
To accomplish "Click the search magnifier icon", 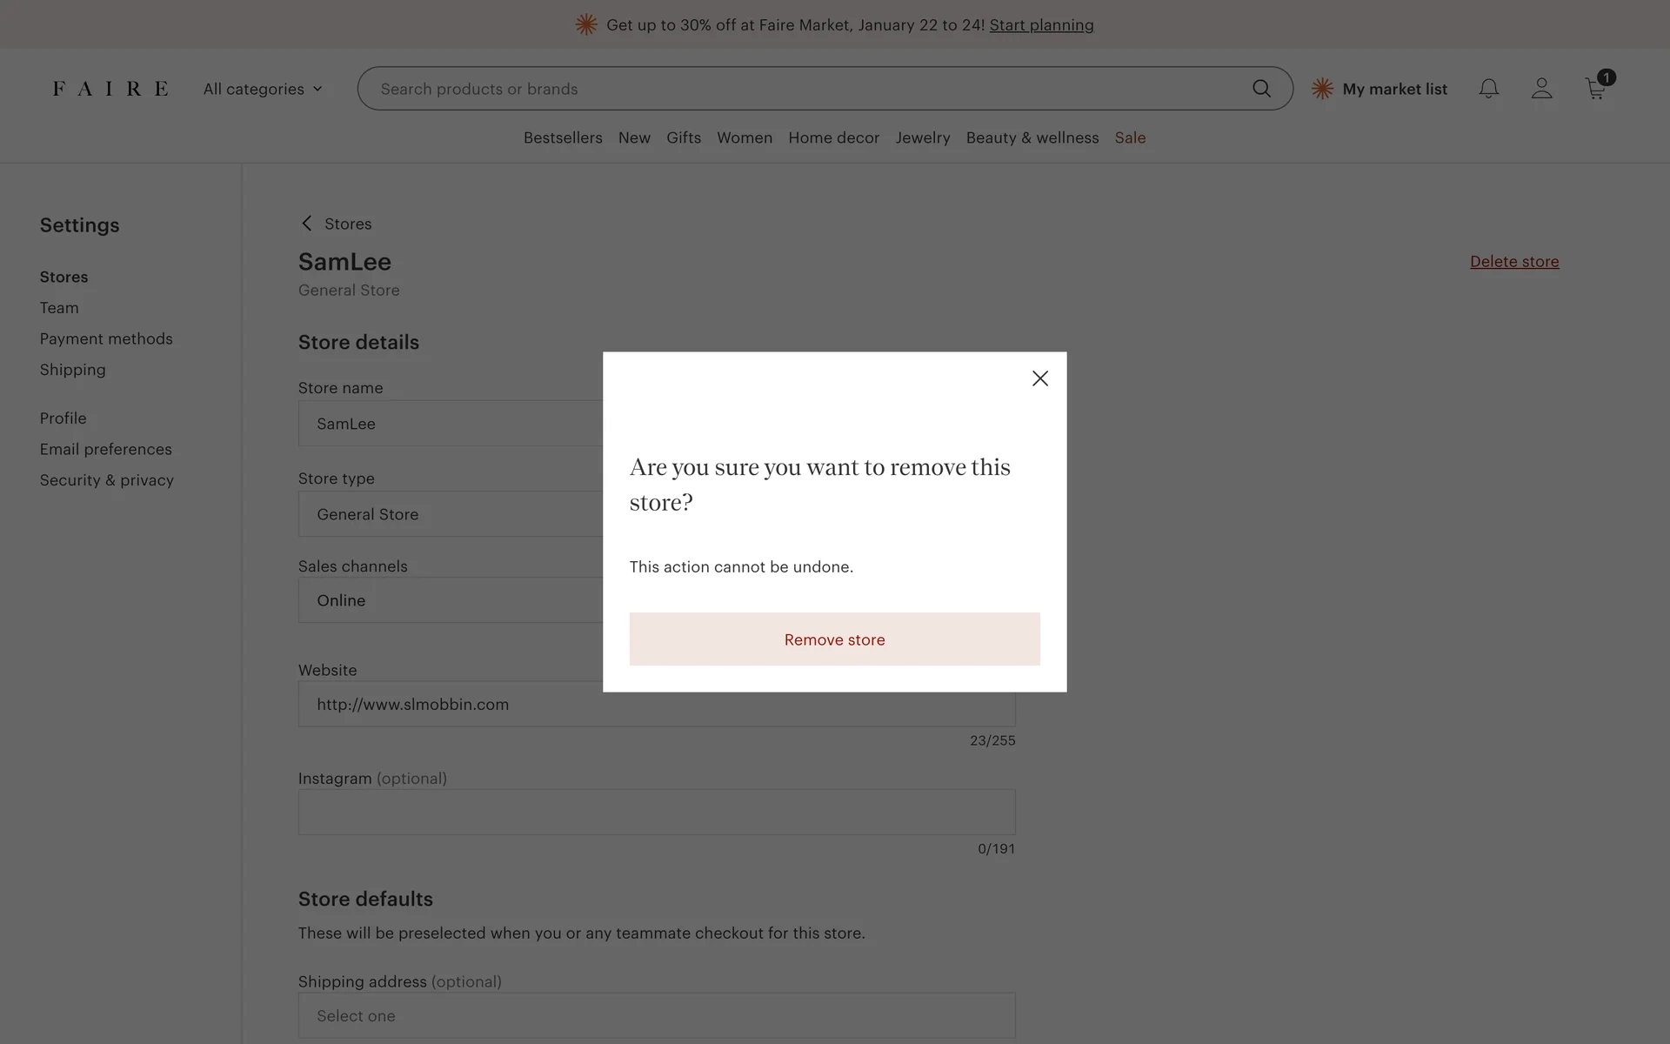I will [x=1261, y=89].
